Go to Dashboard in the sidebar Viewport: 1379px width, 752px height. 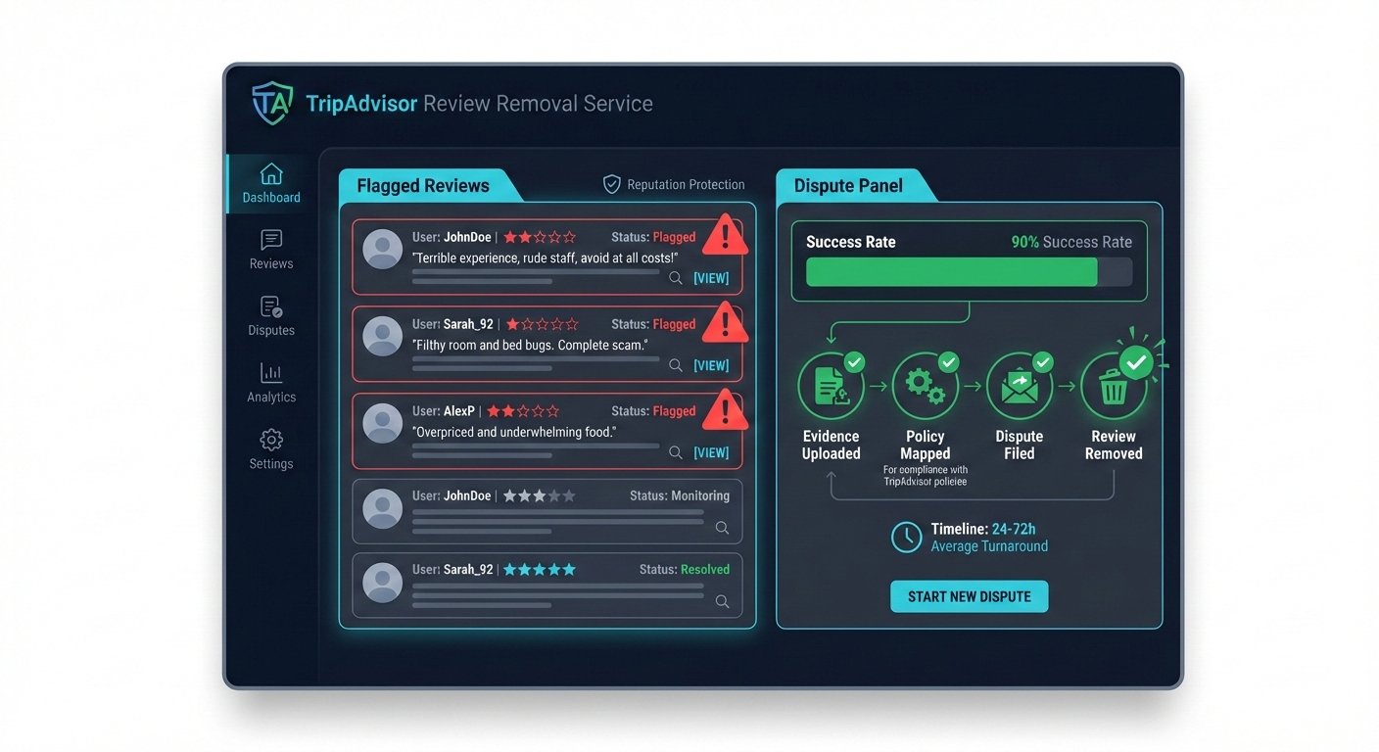pos(271,184)
